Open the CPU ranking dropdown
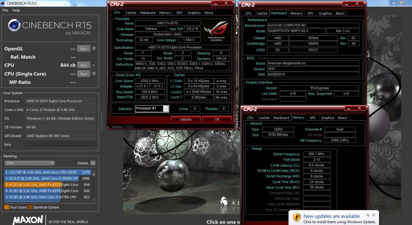 click(x=30, y=163)
